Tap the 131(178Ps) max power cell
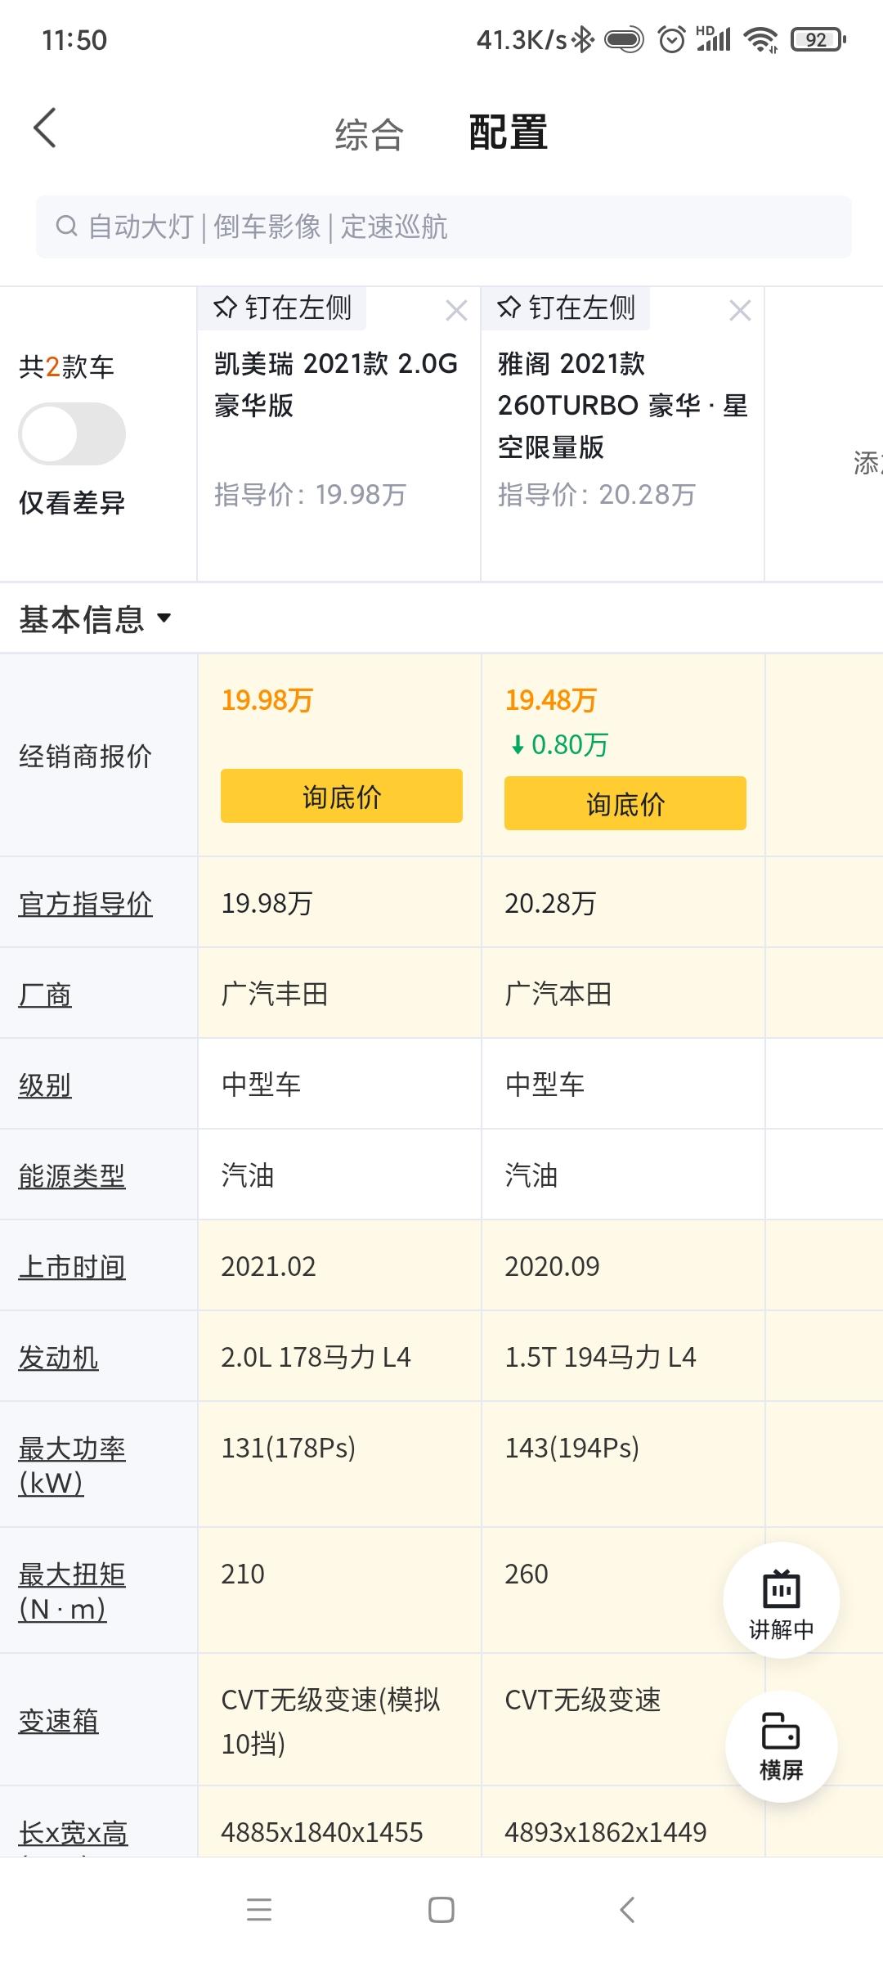The width and height of the screenshot is (883, 1963). (x=339, y=1465)
